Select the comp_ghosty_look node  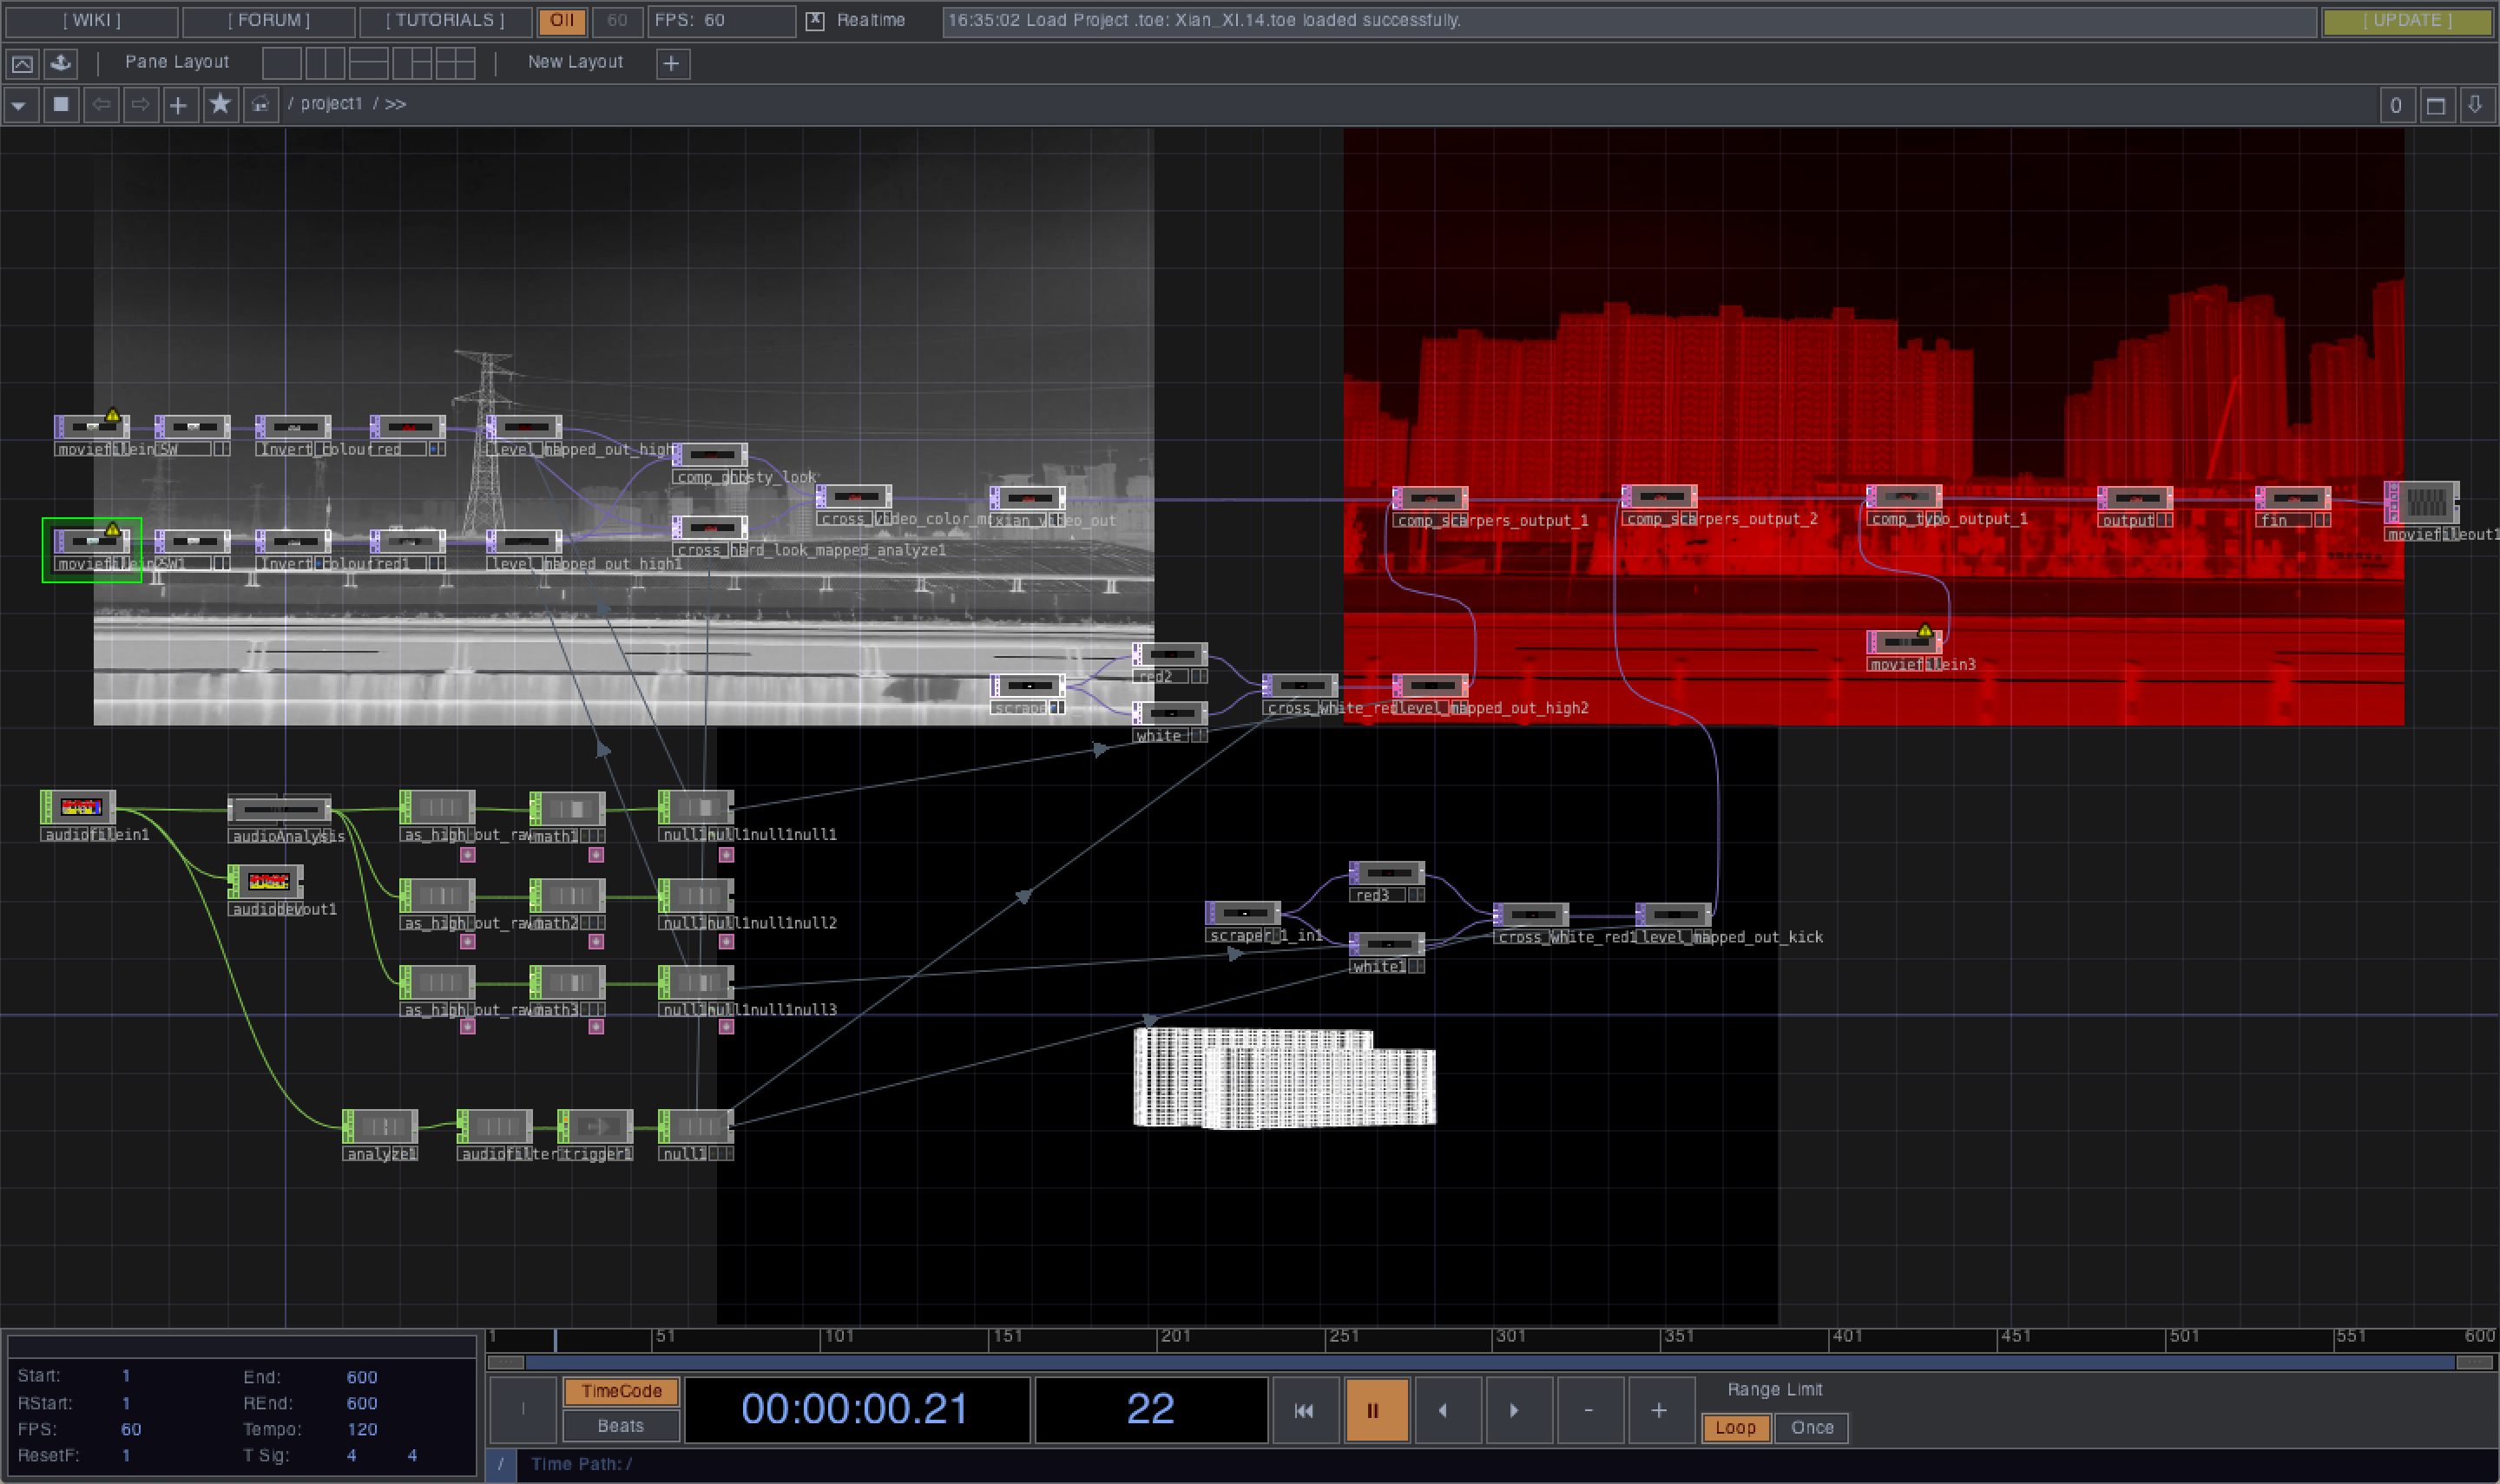(x=711, y=456)
